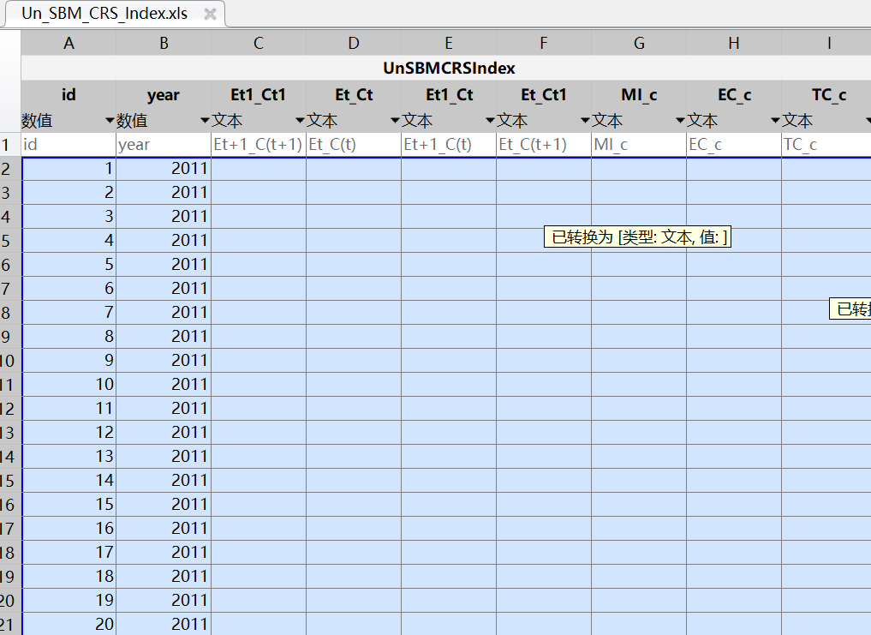Click year cell 2011 in id 18 row

pos(164,576)
